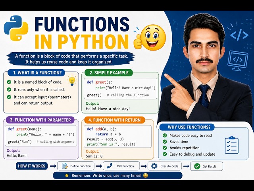Click the '1. WHAT IS A FUNCTION?' header
Image resolution: width=254 pixels, height=191 pixels.
click(x=36, y=73)
